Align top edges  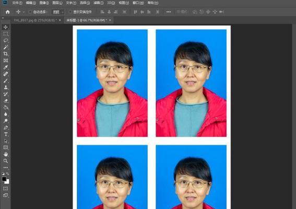[135, 12]
